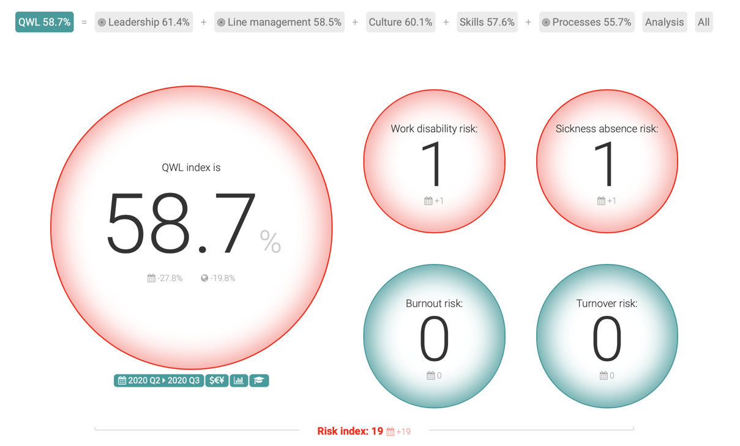The height and width of the screenshot is (446, 740).
Task: Toggle the target icon beside Line management
Action: (221, 22)
